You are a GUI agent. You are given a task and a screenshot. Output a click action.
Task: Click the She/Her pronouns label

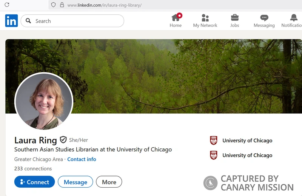79,140
